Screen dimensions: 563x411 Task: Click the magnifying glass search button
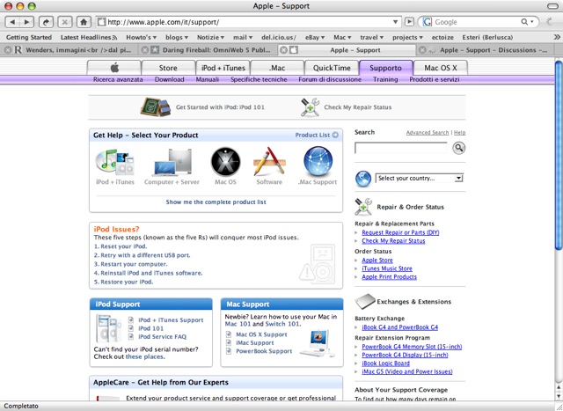[458, 148]
